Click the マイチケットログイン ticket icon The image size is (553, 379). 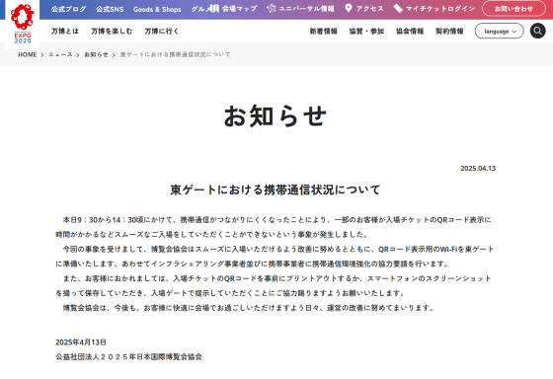click(x=398, y=9)
